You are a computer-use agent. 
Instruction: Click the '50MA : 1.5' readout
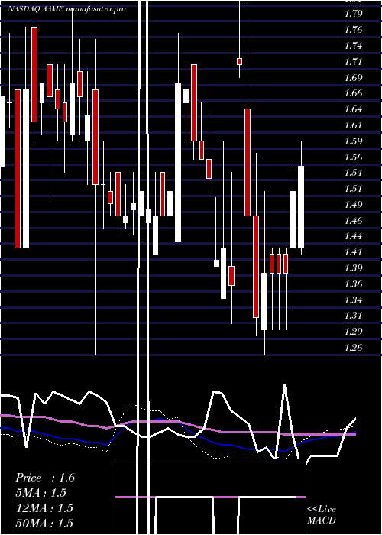coord(44,524)
